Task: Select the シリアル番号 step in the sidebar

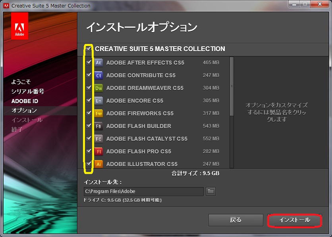Action: (27, 92)
